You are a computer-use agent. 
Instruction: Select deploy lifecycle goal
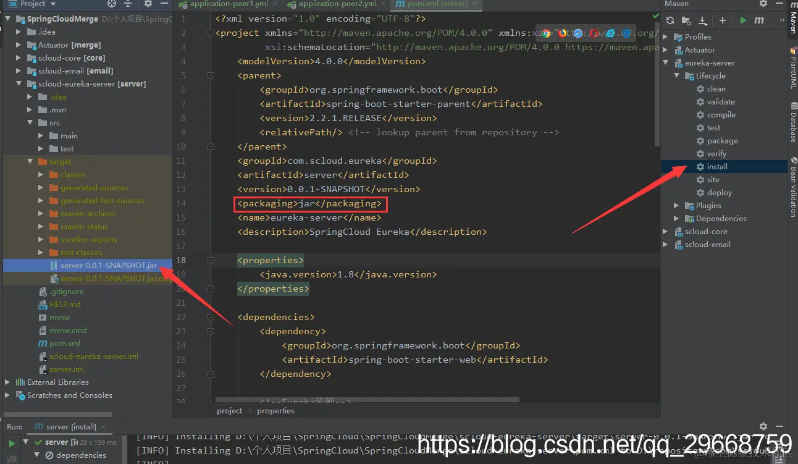click(714, 192)
